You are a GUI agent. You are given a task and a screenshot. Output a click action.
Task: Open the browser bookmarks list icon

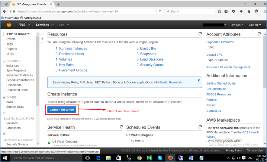pyautogui.click(x=226, y=11)
